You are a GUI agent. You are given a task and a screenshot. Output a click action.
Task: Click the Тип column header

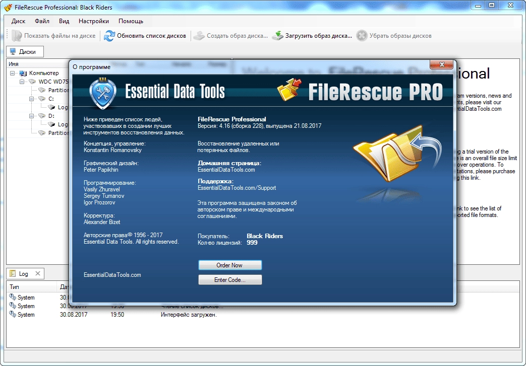point(32,287)
